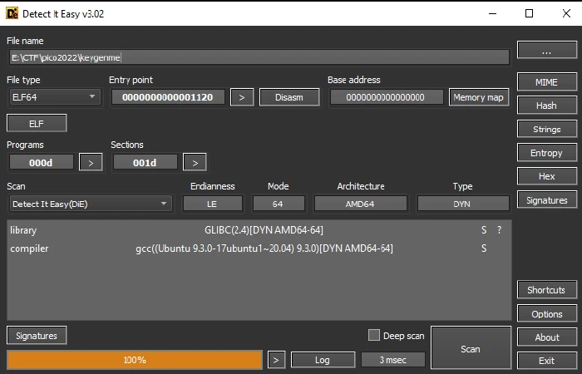Click the Type DYN field
Screen dimensions: 582x374
pos(463,204)
